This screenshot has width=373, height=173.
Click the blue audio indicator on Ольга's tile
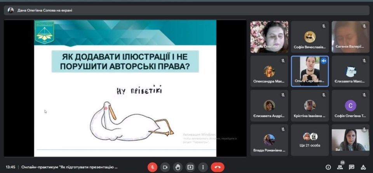[323, 61]
